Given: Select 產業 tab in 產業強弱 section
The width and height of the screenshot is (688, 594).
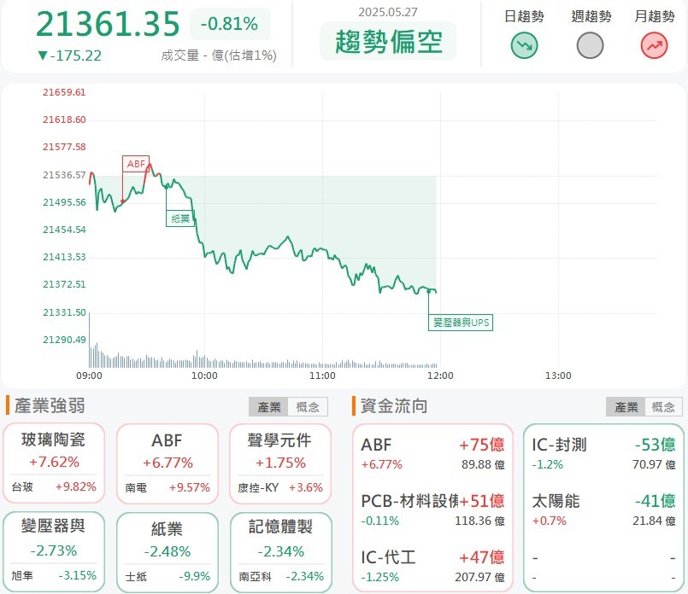Looking at the screenshot, I should 268,407.
